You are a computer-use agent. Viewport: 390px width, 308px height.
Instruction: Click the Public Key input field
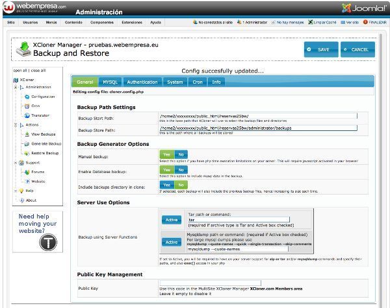pos(210,283)
